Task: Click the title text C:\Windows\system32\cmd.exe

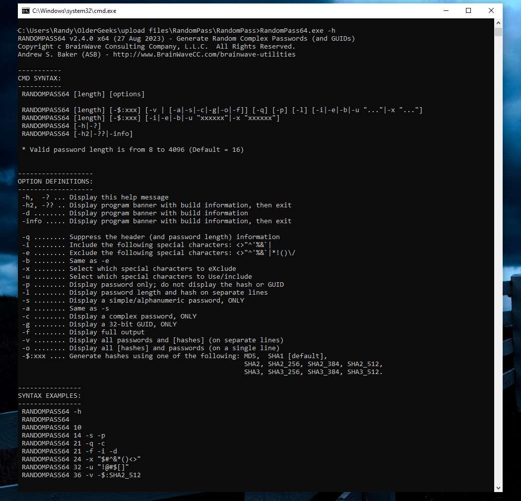Action: click(x=74, y=11)
